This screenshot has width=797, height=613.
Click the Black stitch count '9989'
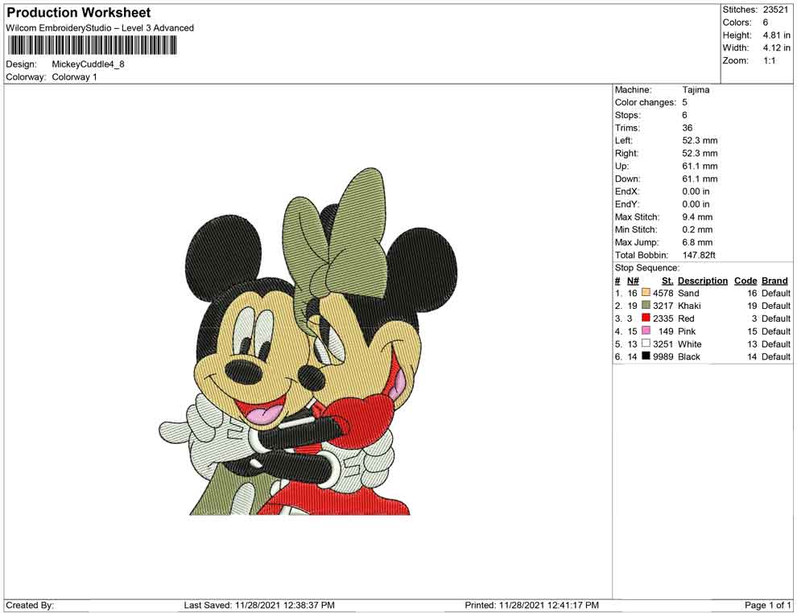click(663, 356)
